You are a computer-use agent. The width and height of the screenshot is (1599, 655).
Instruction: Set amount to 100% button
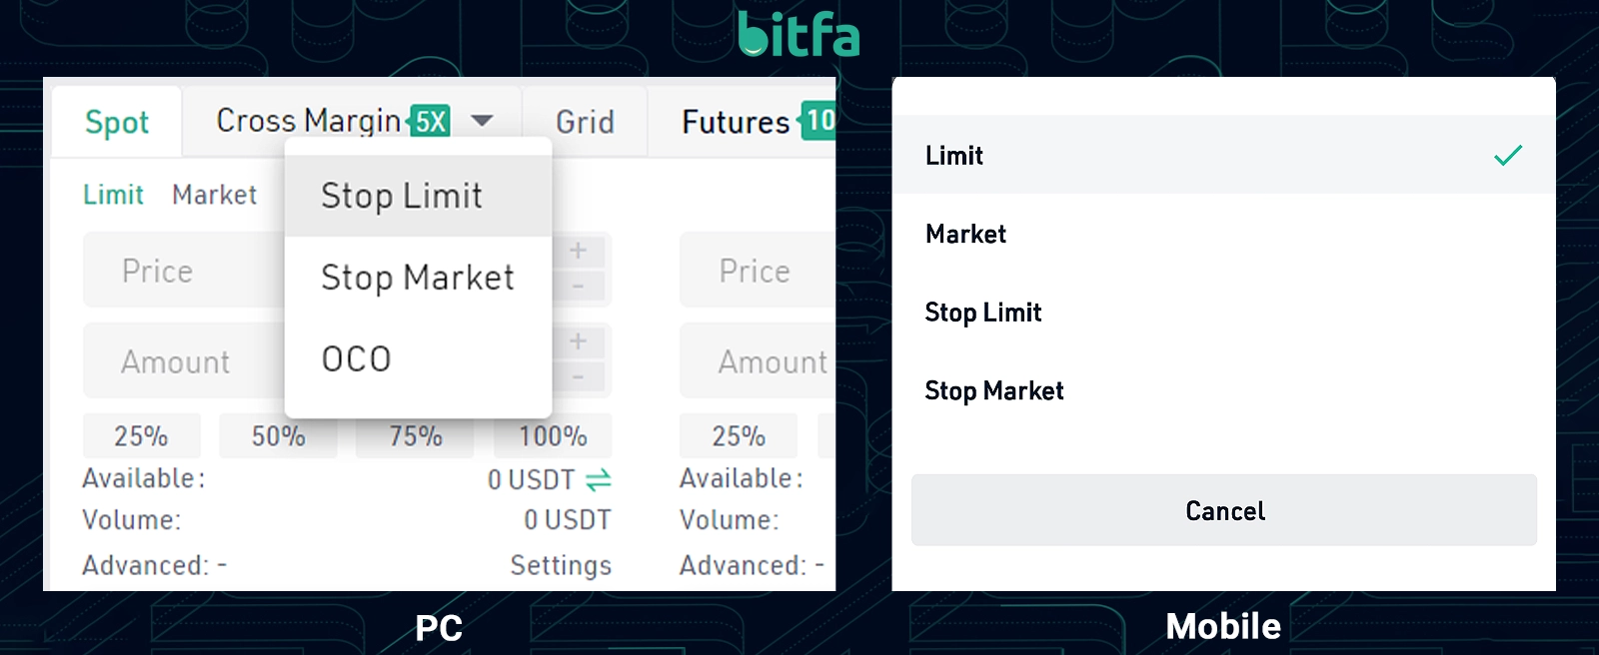click(x=553, y=436)
